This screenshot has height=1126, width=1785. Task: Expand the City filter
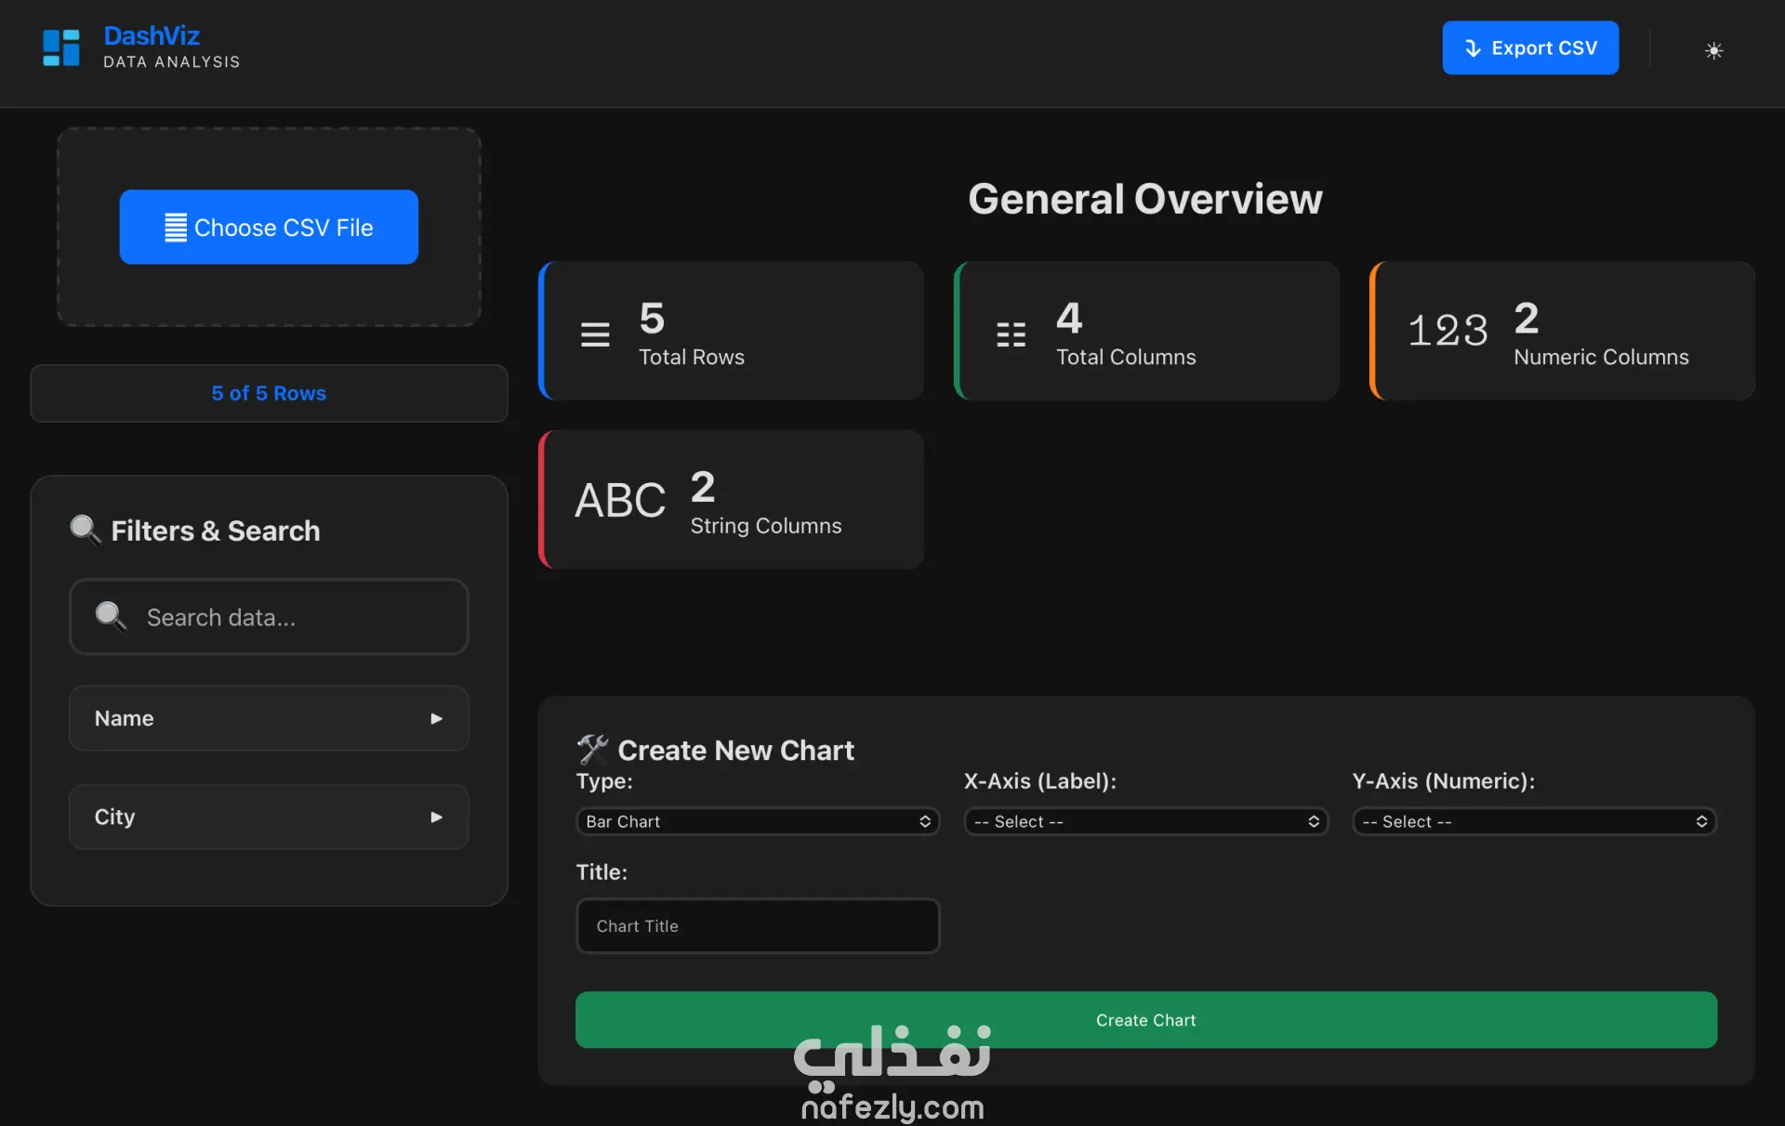[269, 817]
